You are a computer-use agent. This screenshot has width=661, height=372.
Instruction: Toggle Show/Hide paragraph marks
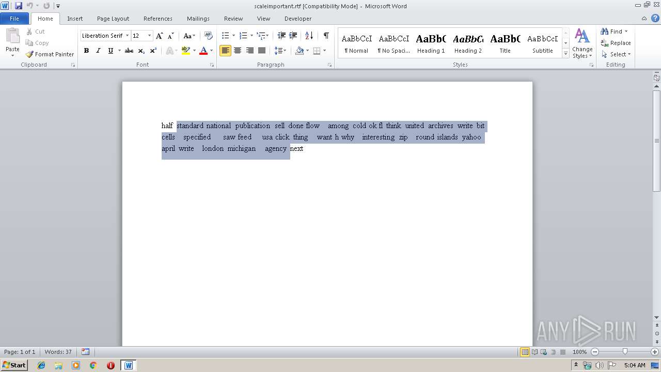326,36
